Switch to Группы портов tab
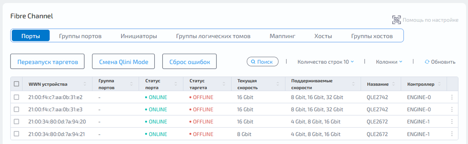 pyautogui.click(x=80, y=36)
